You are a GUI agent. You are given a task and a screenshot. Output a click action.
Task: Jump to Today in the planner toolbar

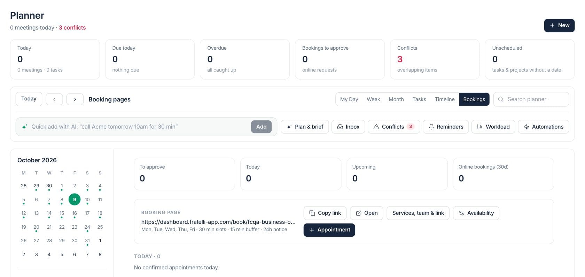tap(29, 99)
